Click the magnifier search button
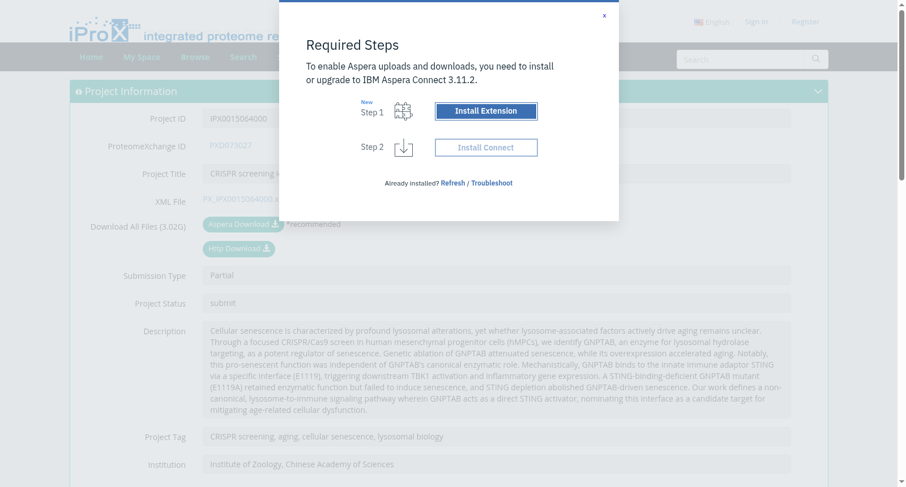Image resolution: width=906 pixels, height=487 pixels. pyautogui.click(x=816, y=59)
